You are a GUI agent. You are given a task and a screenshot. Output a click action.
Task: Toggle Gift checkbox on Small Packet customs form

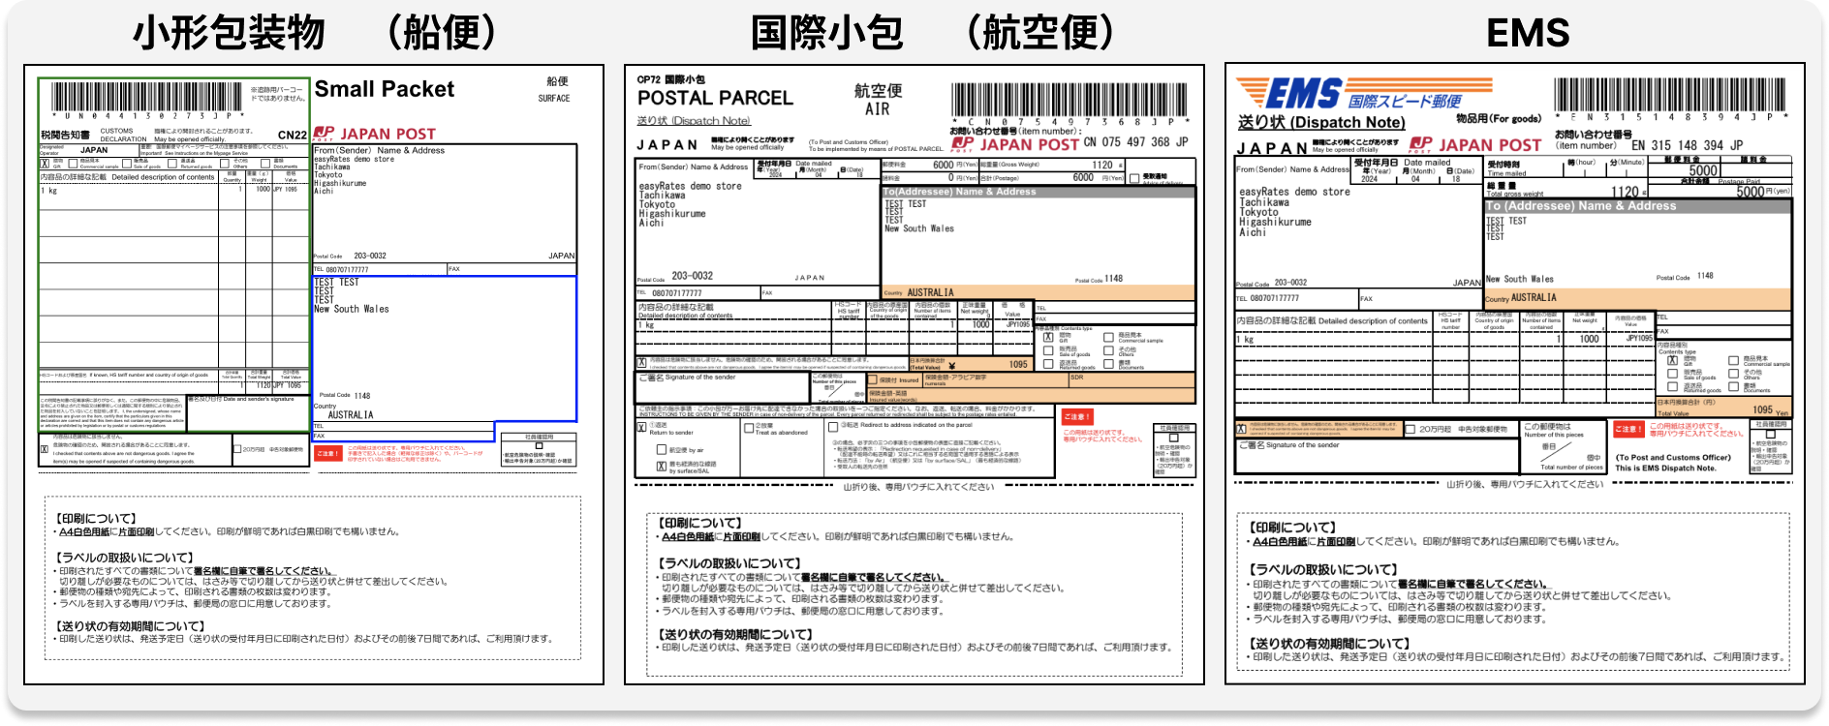point(44,164)
